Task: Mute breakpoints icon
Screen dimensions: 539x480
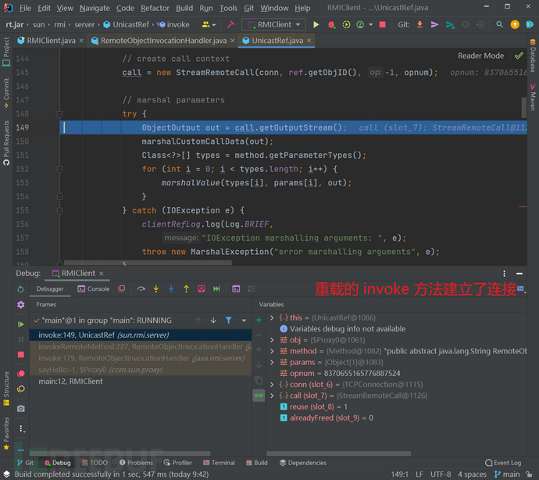Action: pyautogui.click(x=20, y=389)
